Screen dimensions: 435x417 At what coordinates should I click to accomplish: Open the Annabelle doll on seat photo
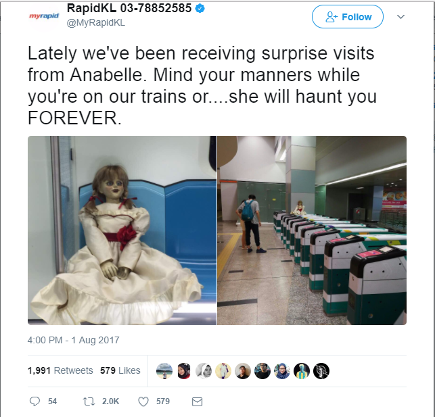point(122,230)
